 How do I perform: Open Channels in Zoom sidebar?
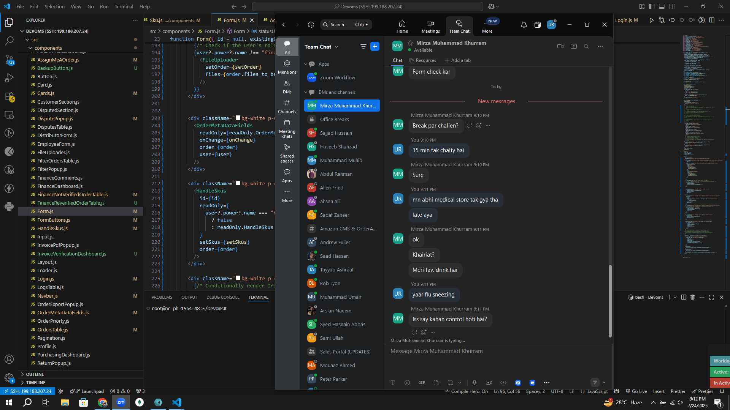pyautogui.click(x=287, y=107)
